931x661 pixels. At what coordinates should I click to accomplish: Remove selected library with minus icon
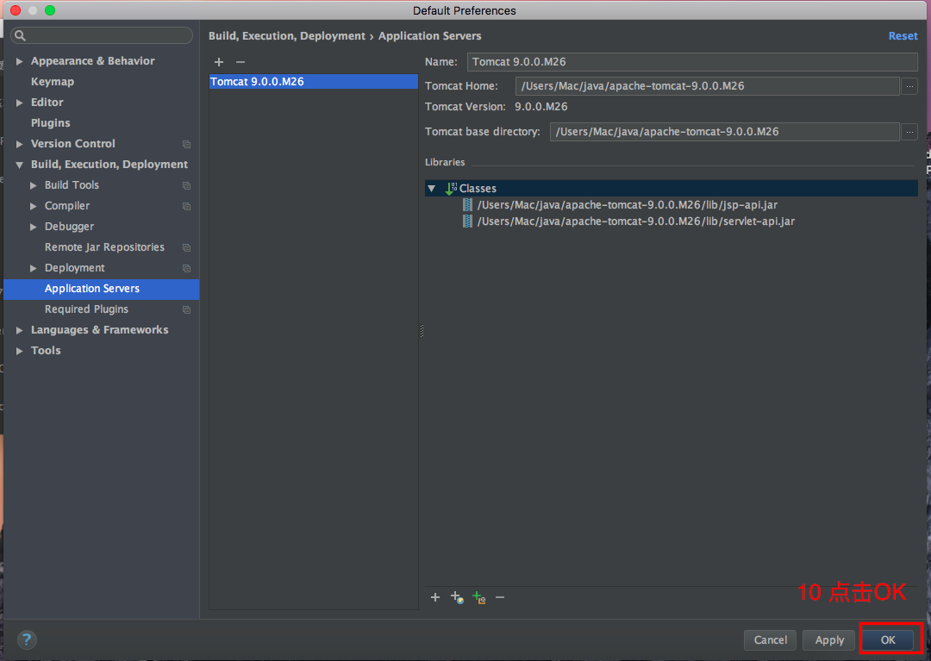click(x=500, y=597)
